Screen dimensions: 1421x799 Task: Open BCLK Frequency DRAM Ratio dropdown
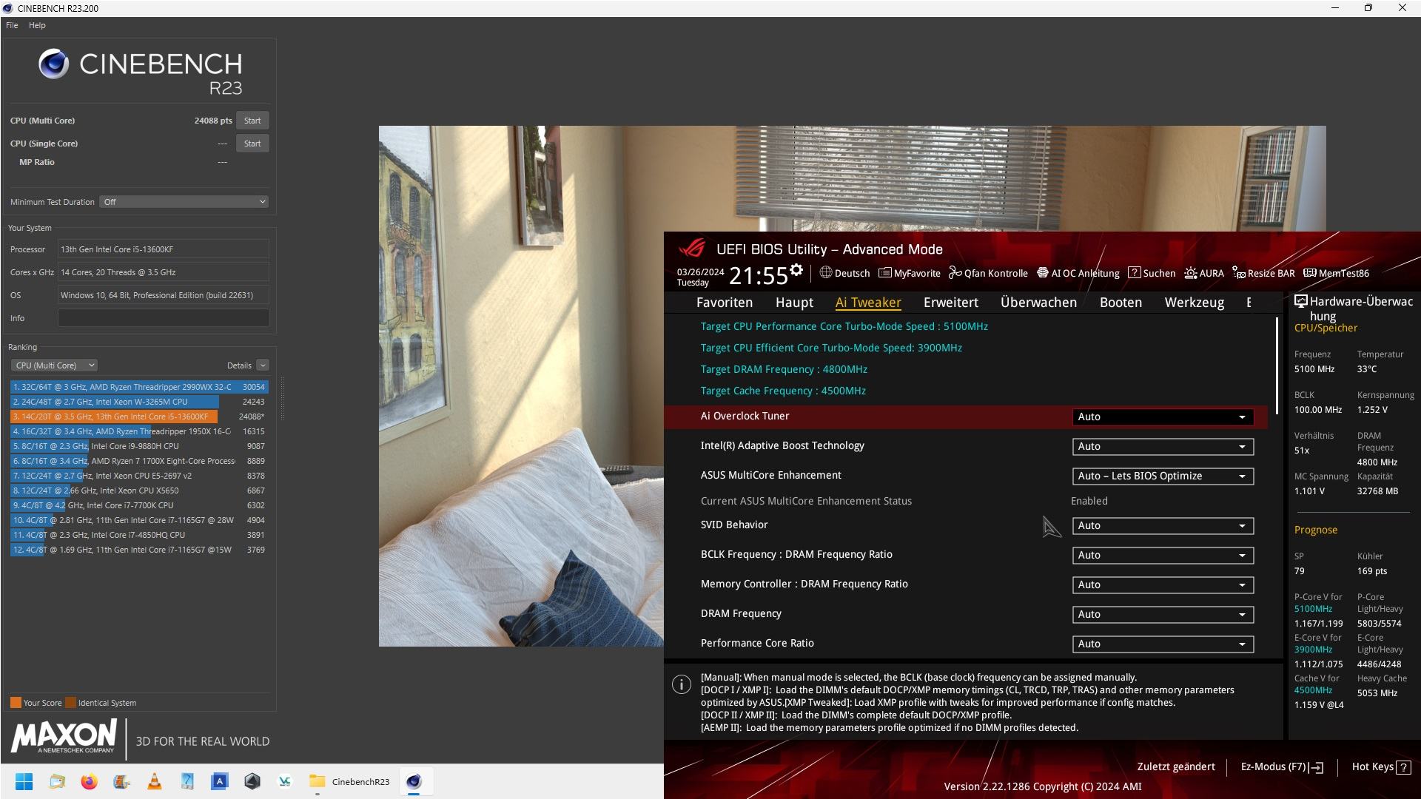1163,555
